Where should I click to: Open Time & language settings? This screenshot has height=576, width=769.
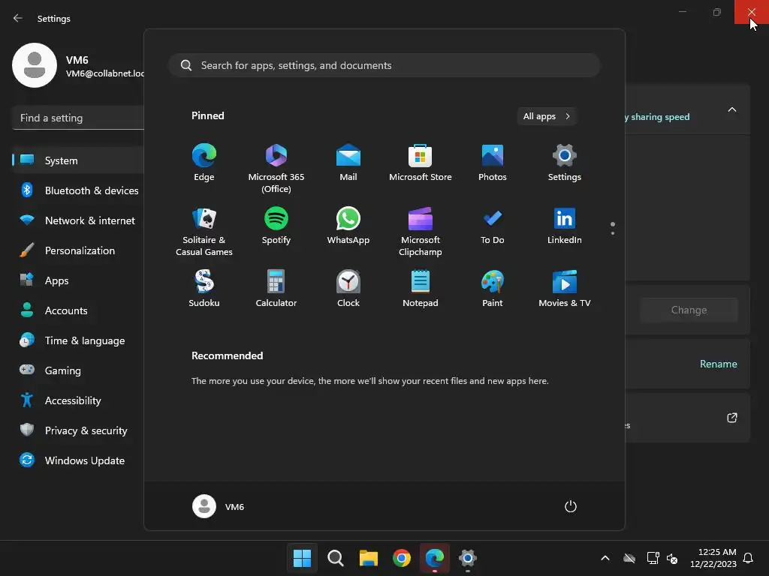point(78,340)
